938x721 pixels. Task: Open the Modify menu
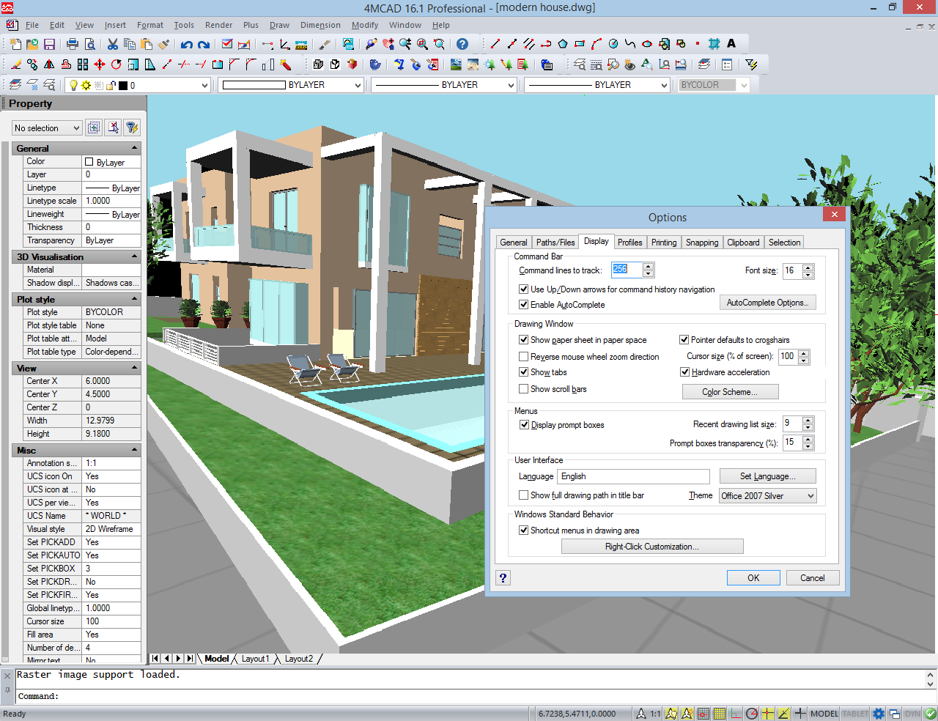(x=365, y=25)
